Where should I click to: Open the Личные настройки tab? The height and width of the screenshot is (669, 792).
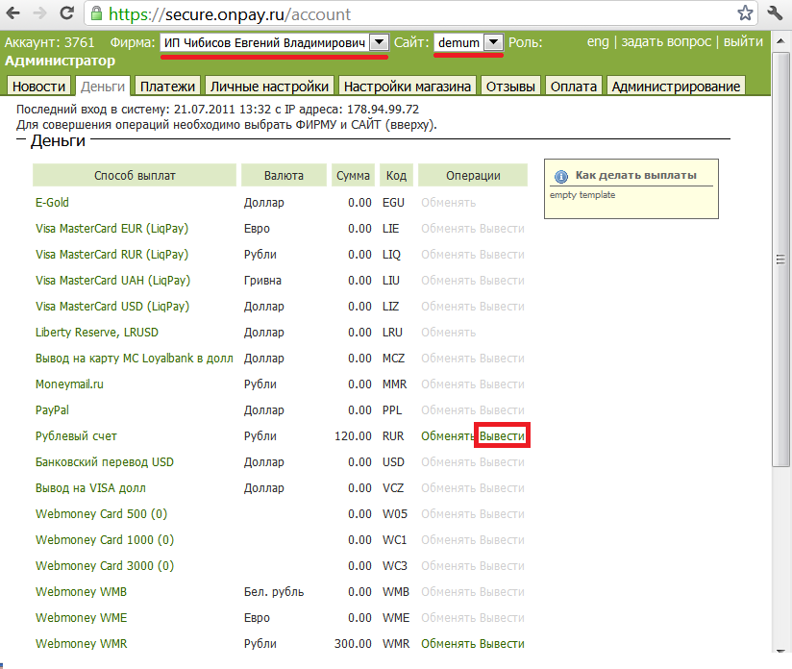click(269, 87)
